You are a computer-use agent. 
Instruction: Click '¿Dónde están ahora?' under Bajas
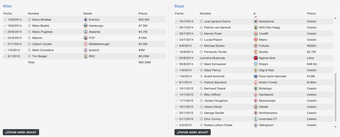coord(193,132)
